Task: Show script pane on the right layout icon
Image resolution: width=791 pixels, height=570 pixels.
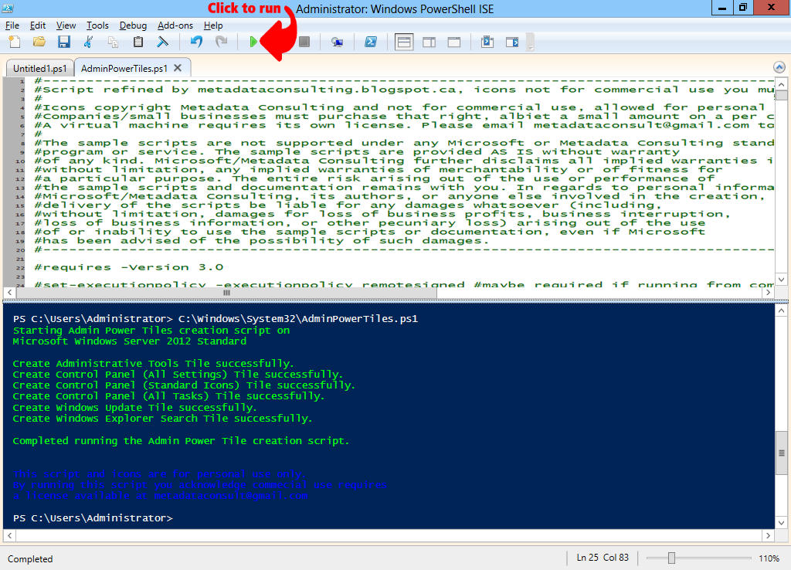Action: 429,42
